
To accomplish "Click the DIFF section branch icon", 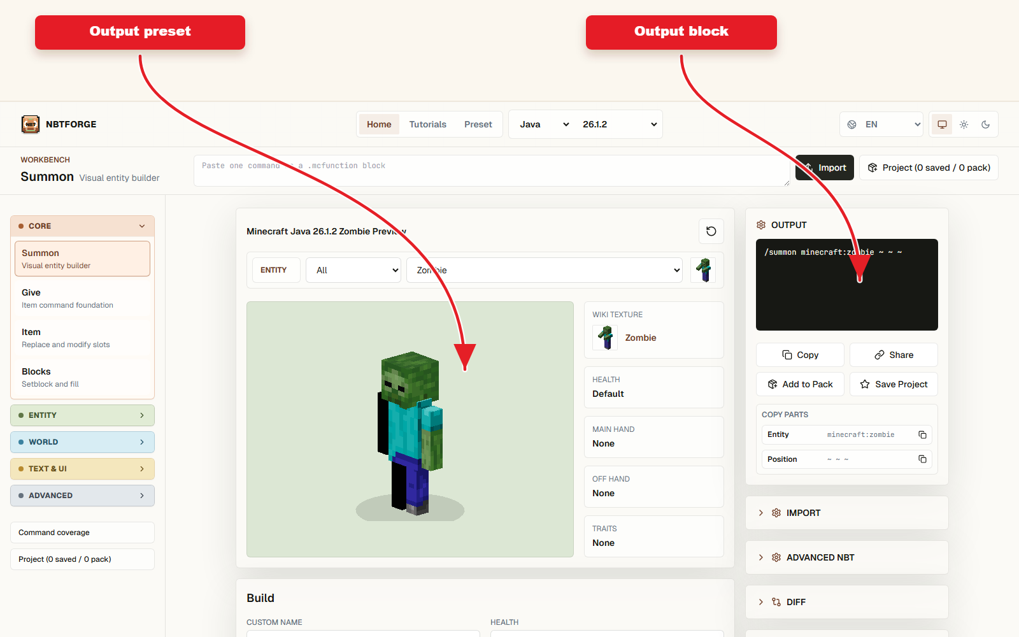I will click(776, 602).
